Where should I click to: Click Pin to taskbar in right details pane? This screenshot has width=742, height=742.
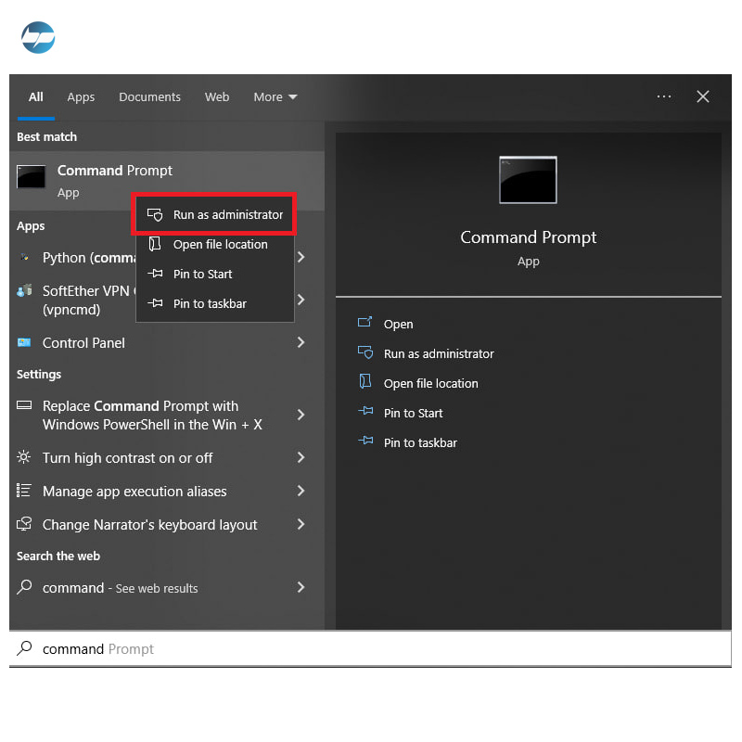point(420,443)
